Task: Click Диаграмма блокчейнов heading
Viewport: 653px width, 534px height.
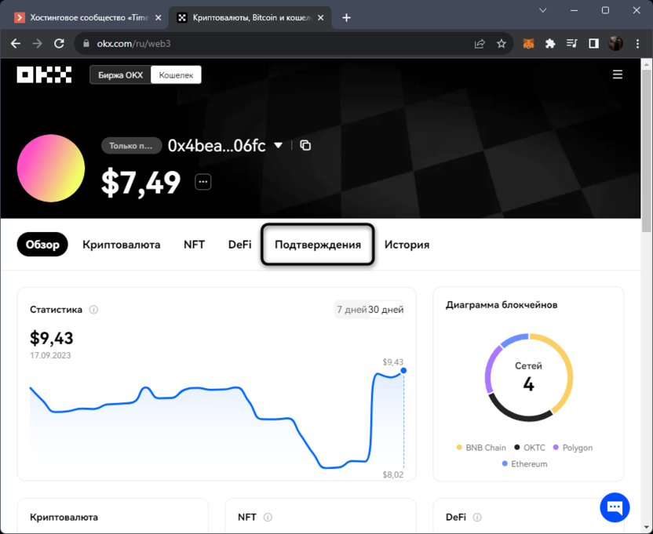Action: pos(502,305)
